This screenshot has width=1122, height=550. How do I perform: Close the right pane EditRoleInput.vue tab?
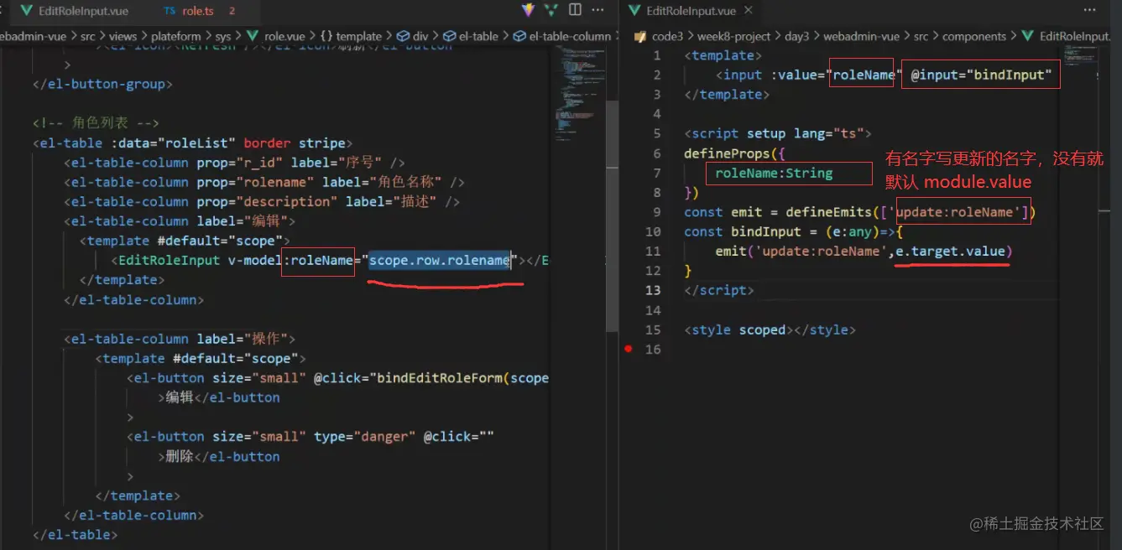(x=749, y=11)
